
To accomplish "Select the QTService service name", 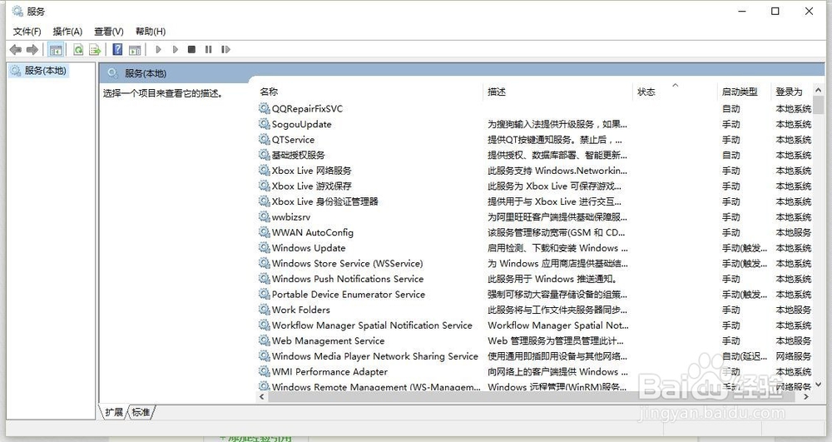I will 293,139.
